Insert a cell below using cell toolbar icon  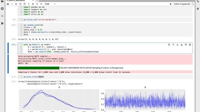[x=186, y=45]
